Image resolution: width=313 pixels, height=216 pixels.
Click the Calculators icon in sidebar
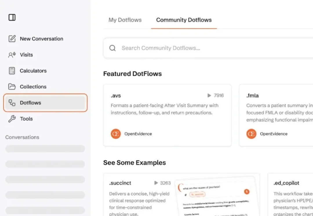pos(12,71)
